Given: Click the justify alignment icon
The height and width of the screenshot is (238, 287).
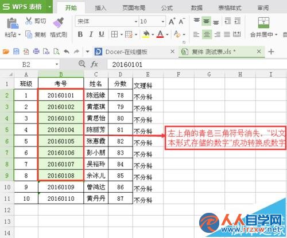Looking at the screenshot, I should [227, 34].
